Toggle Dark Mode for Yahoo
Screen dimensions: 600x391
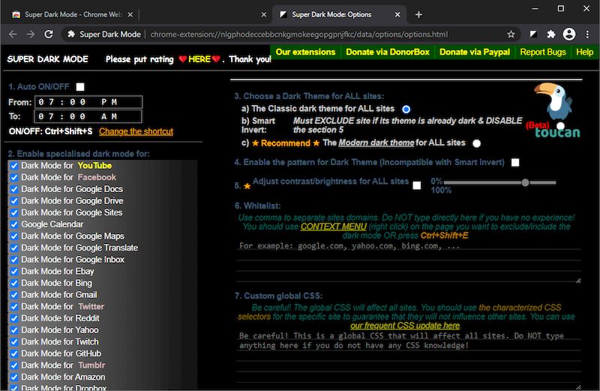point(14,330)
